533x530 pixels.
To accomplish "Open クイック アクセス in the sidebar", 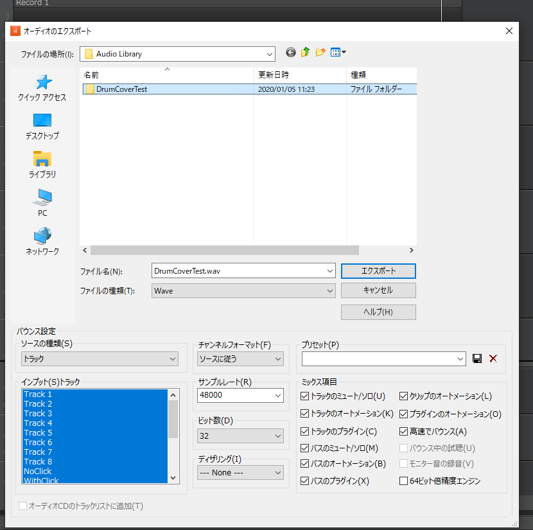I will click(42, 88).
